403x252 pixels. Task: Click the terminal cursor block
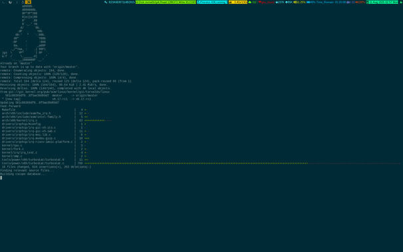click(x=1, y=178)
